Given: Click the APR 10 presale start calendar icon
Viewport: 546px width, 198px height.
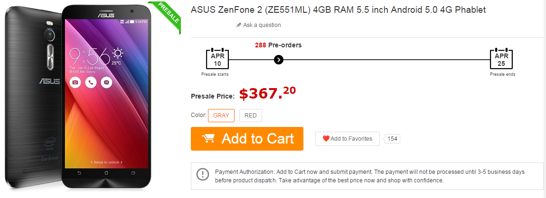Looking at the screenshot, I should [x=217, y=59].
